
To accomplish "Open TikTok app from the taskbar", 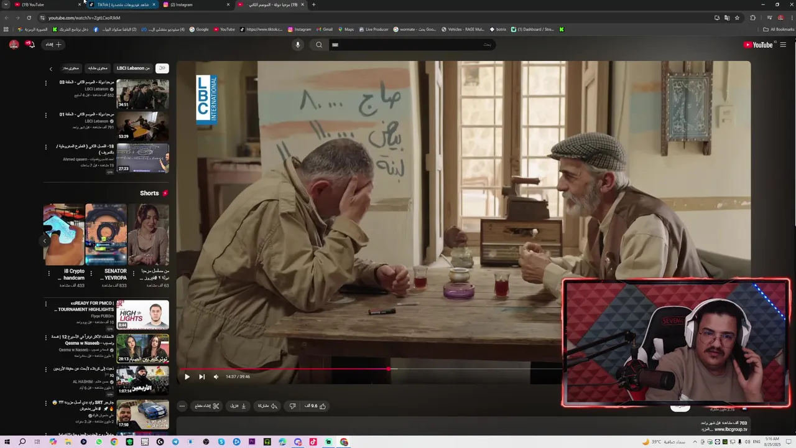I will (x=313, y=442).
